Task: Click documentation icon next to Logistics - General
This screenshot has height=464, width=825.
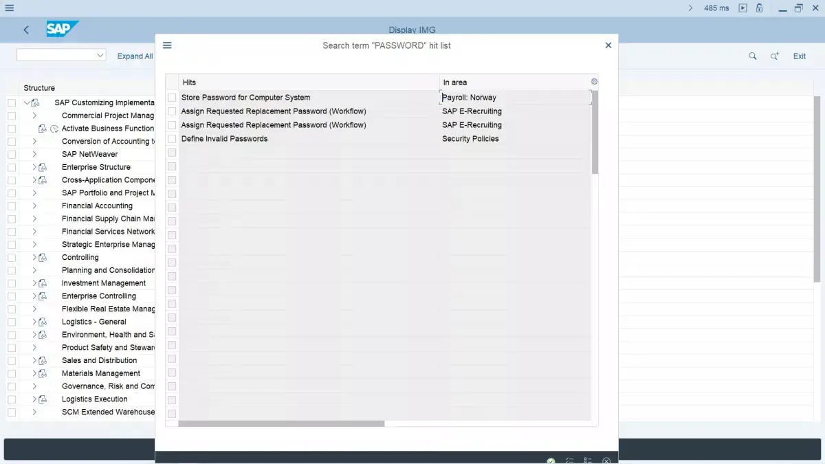Action: click(43, 322)
